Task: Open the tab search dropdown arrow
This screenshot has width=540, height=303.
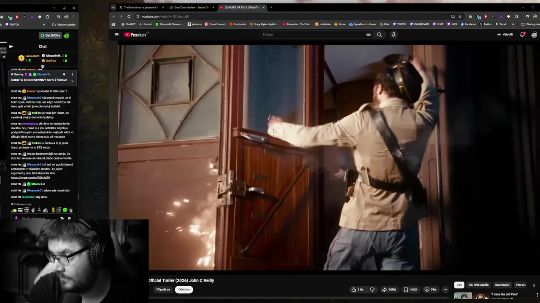Action: coord(113,7)
